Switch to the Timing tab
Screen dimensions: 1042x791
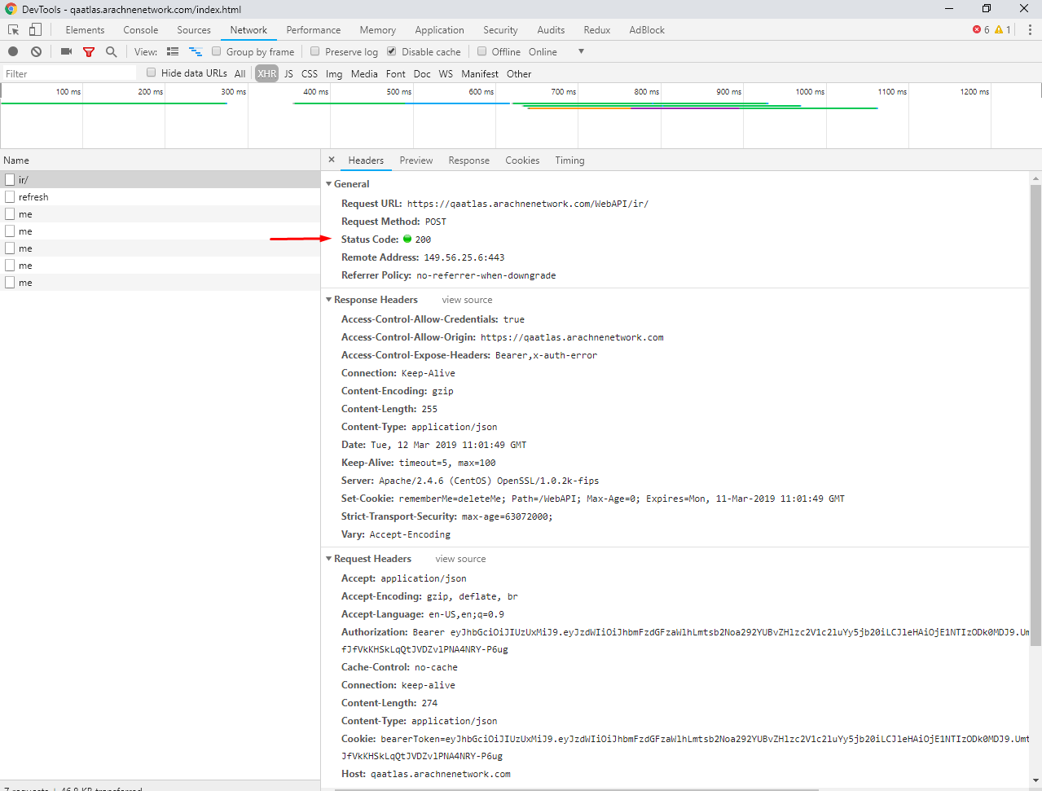pyautogui.click(x=569, y=160)
